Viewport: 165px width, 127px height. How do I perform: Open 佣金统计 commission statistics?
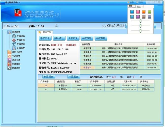(59, 38)
